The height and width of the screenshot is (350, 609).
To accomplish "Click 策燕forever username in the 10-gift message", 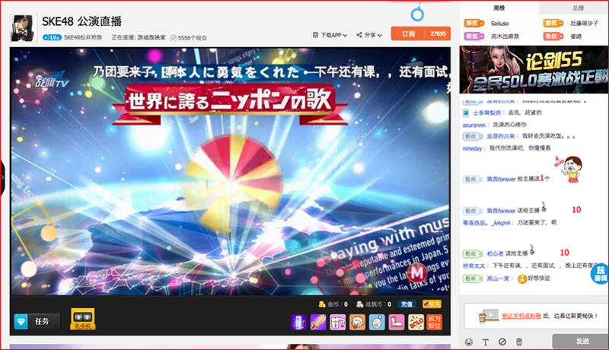I will (x=501, y=211).
